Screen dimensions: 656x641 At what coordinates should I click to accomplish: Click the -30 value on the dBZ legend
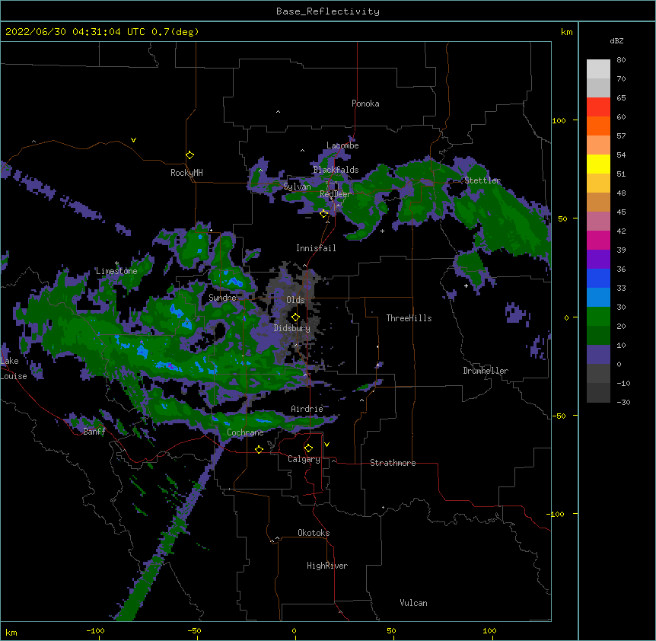pyautogui.click(x=623, y=402)
